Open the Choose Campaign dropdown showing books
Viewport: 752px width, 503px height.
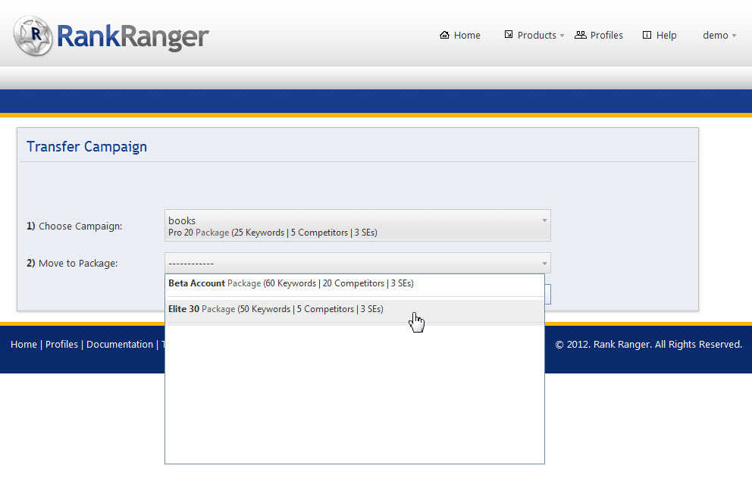tap(356, 226)
